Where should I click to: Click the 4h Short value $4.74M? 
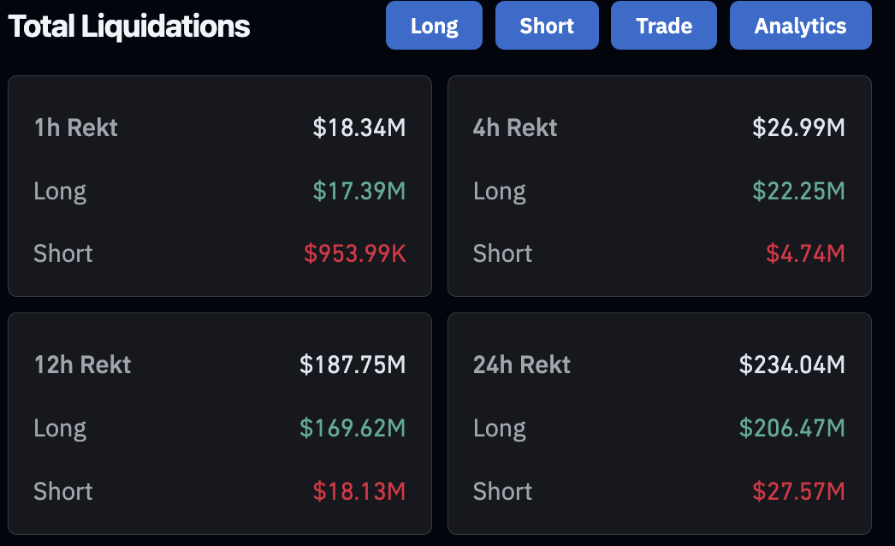tap(805, 253)
